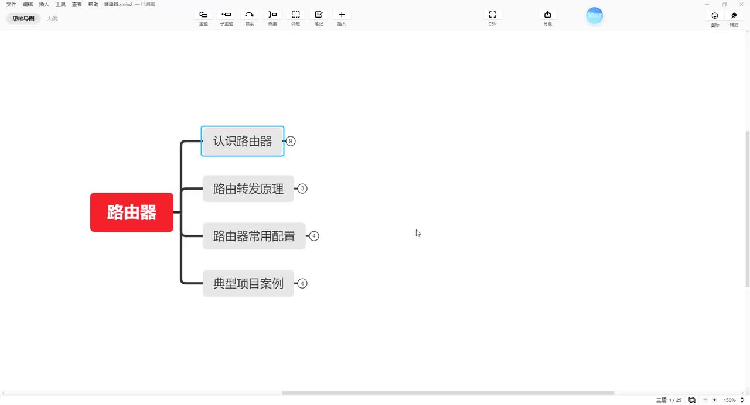Zoom in with the plus button
Viewport: 750px width, 405px height.
point(714,400)
